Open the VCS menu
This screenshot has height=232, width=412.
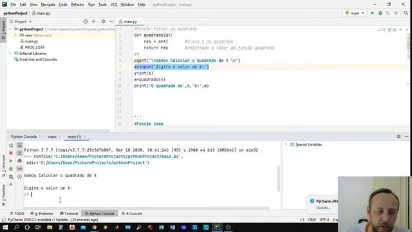pos(113,5)
